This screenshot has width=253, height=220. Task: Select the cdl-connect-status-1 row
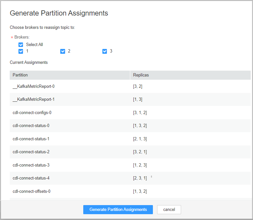pyautogui.click(x=130, y=139)
